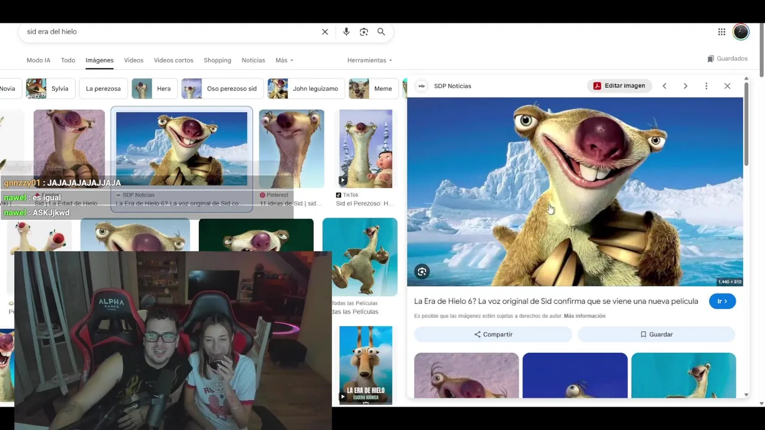Open the Videos cortos tab
Image resolution: width=765 pixels, height=430 pixels.
(x=173, y=60)
